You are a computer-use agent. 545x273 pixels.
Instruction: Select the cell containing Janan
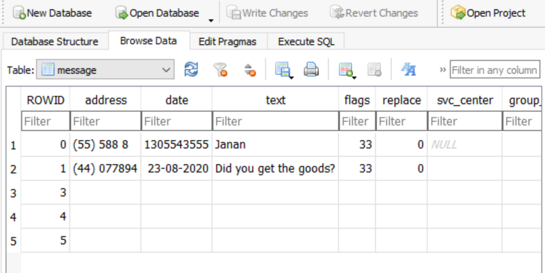(x=275, y=144)
